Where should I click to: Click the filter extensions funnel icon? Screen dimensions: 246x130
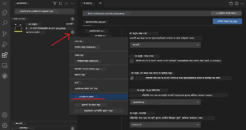click(x=55, y=3)
